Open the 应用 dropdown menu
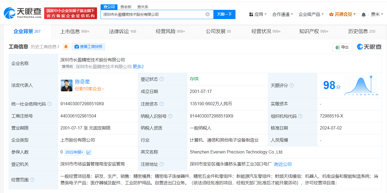387x193 pixels. (258, 14)
